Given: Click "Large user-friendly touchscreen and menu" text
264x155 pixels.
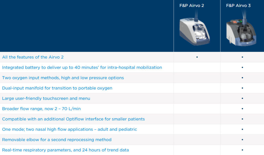Looking at the screenshot, I should [46, 98].
